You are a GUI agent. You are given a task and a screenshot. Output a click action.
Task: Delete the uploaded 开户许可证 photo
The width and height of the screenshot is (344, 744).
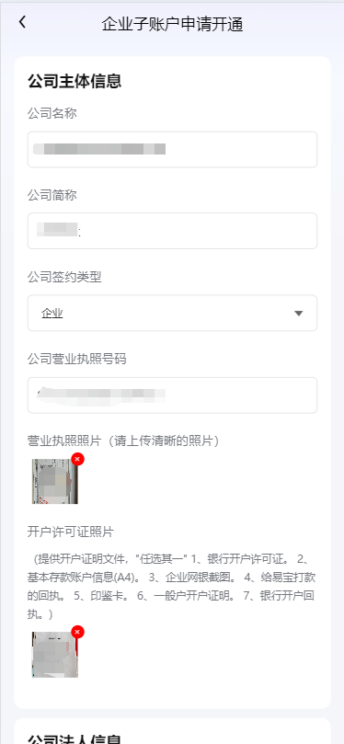coord(78,632)
